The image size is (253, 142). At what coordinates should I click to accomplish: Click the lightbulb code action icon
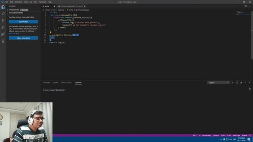tap(51, 32)
